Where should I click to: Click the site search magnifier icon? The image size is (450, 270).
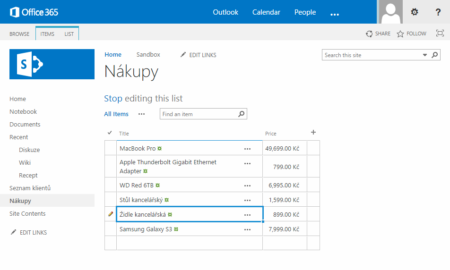[x=435, y=55]
